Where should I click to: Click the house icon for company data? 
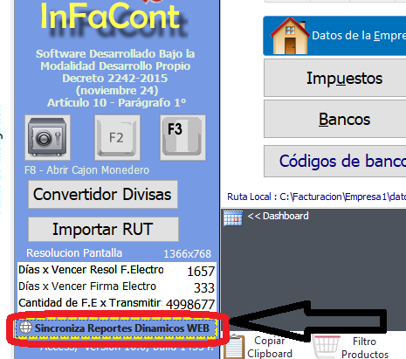pos(290,36)
